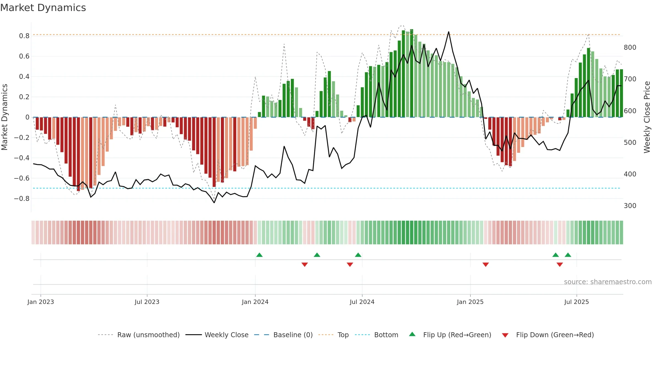Select the Flip Up marker just before Jul 2024

(358, 255)
